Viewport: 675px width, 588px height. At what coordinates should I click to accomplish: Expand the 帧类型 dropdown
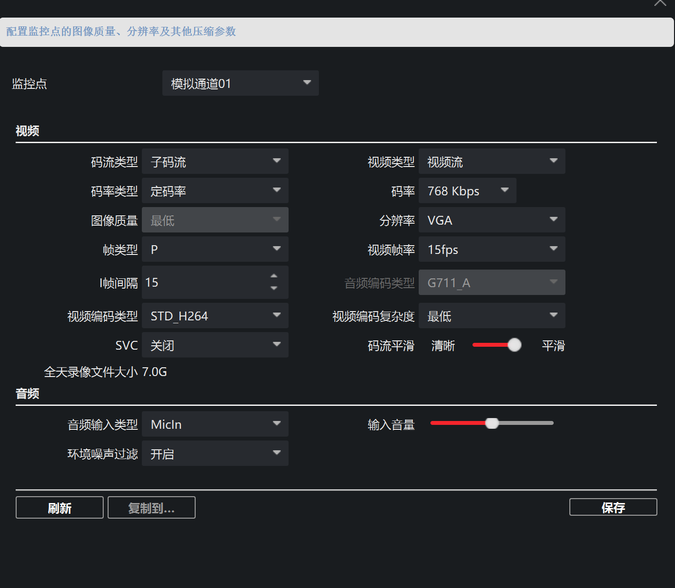215,250
